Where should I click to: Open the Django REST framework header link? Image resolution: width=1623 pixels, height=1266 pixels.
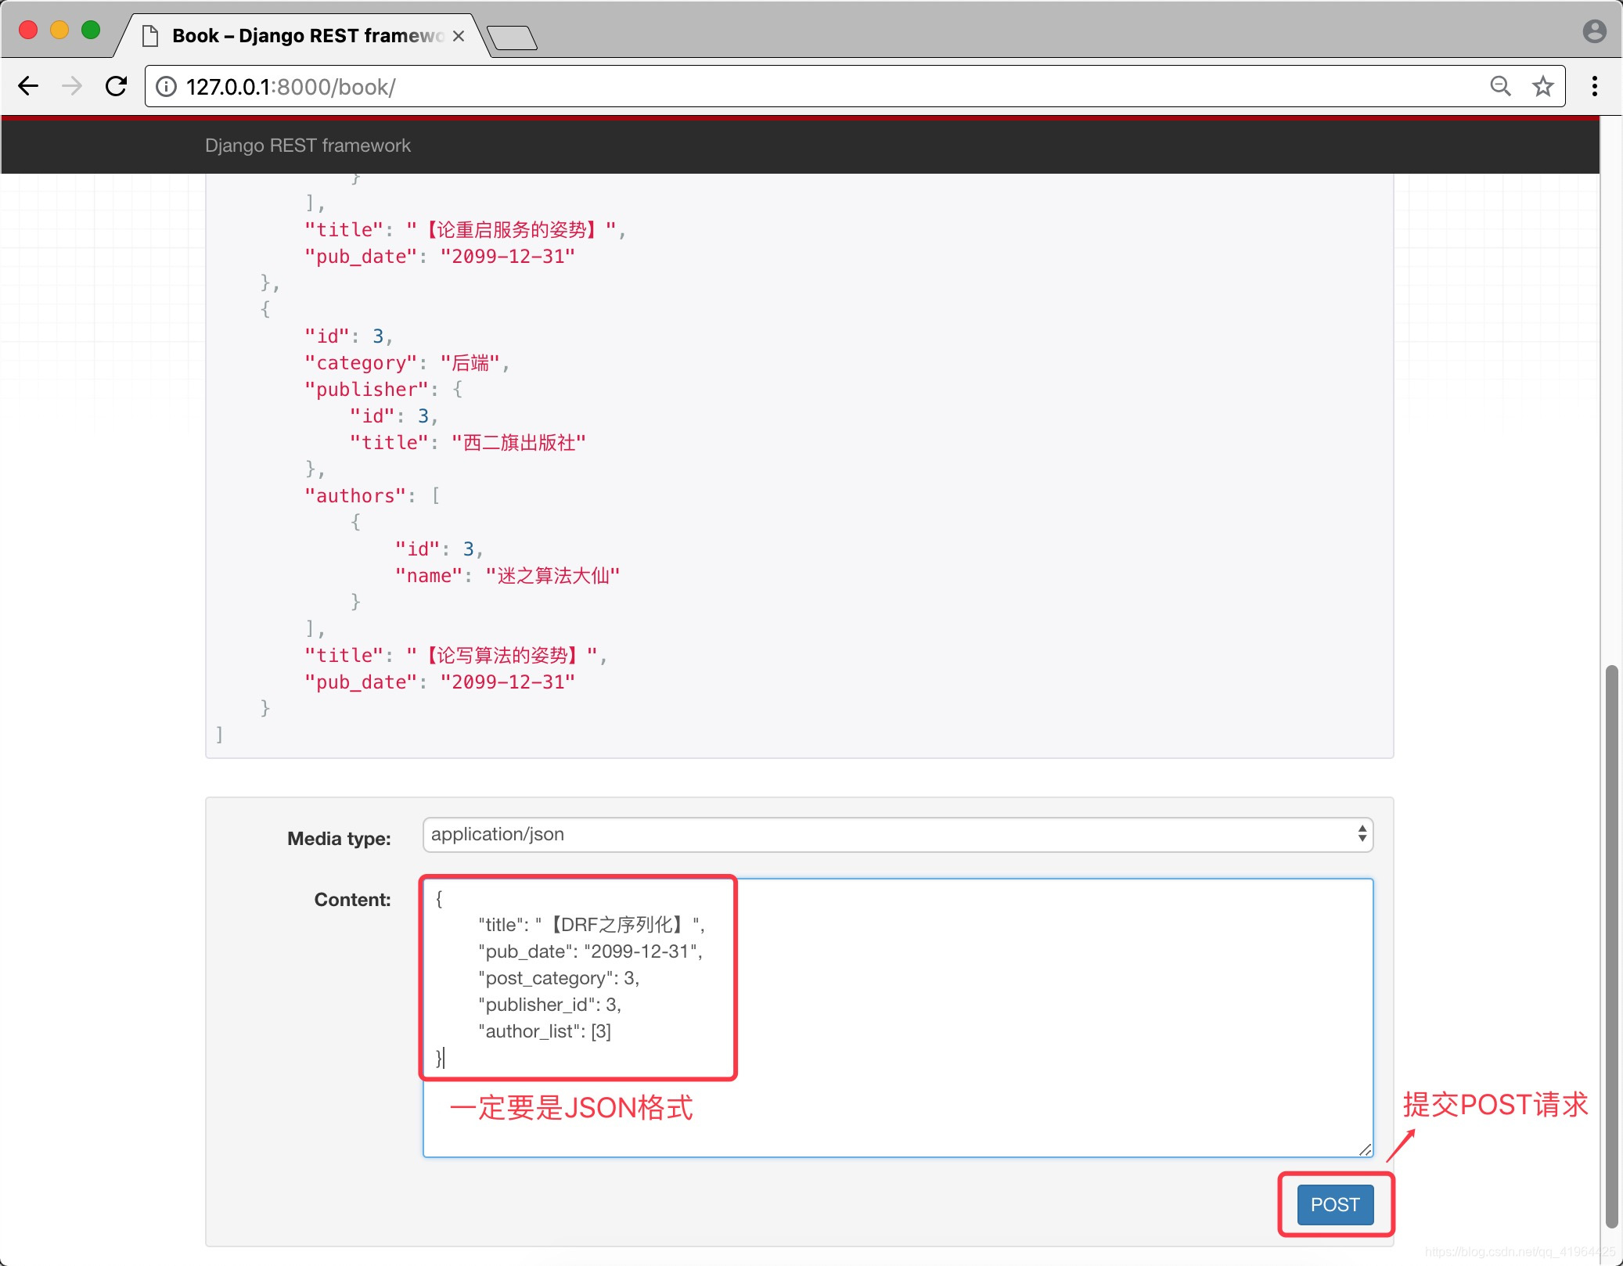tap(308, 146)
